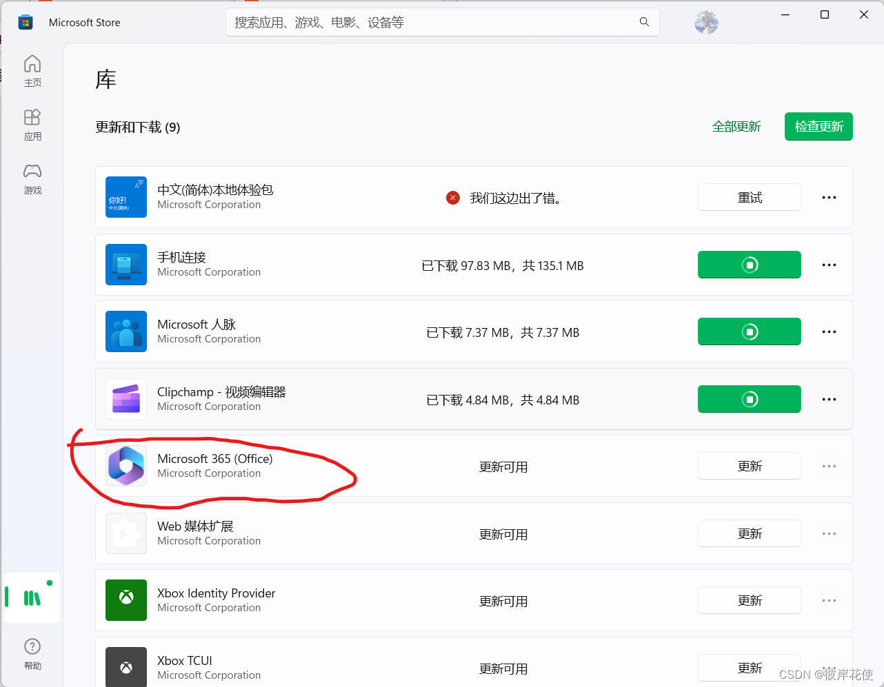This screenshot has width=884, height=687.
Task: Click the Microsoft 人脉 app icon
Action: 126,331
